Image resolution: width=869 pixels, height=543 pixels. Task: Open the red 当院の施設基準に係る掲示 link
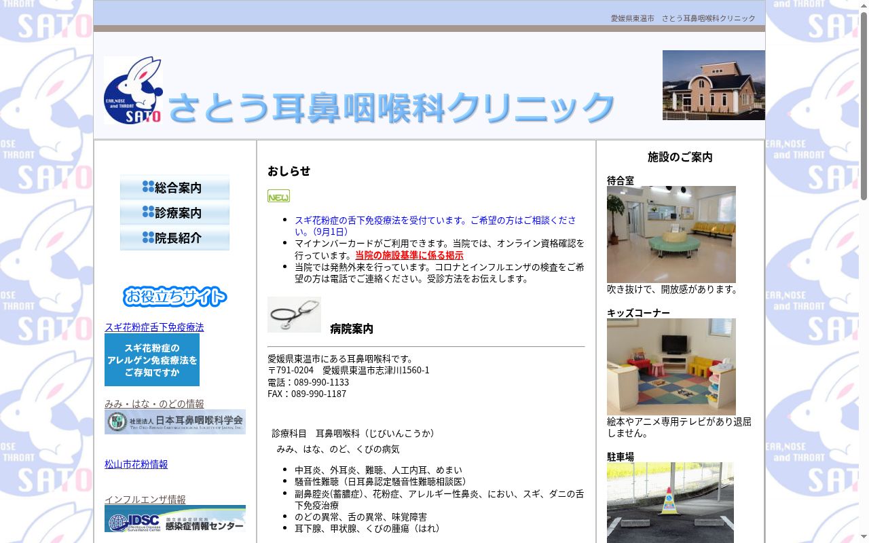click(x=409, y=255)
